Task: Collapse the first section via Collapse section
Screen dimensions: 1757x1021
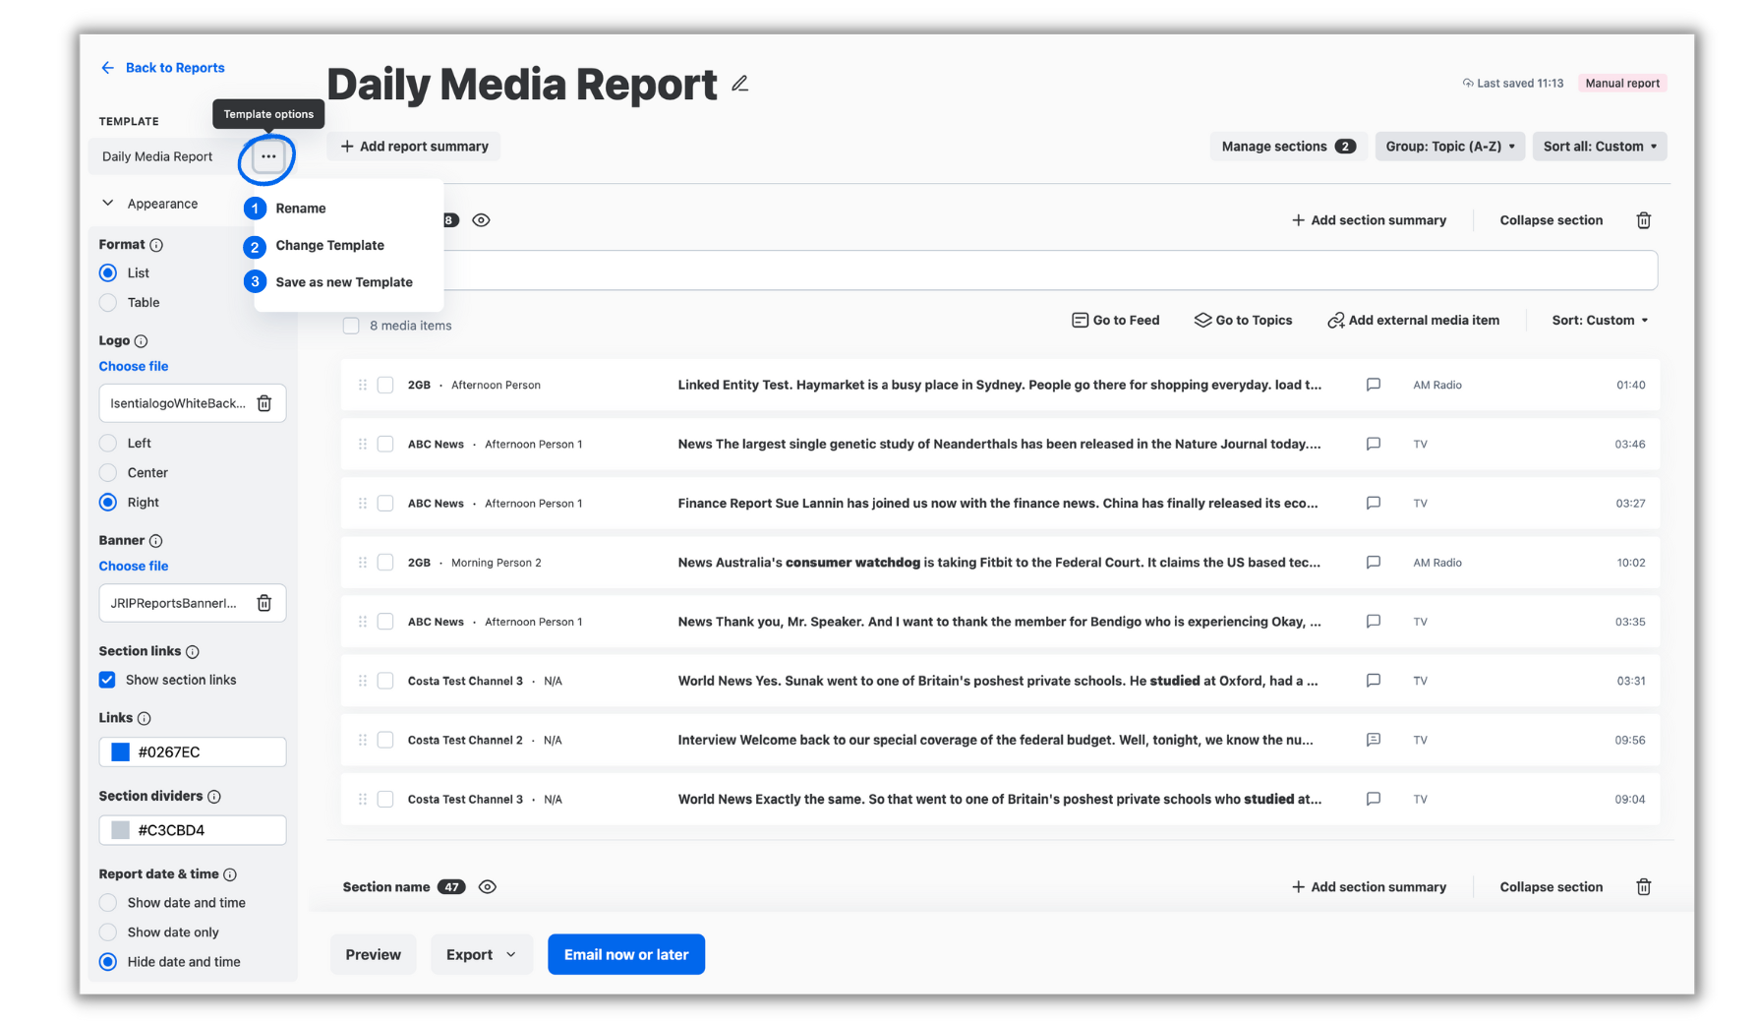Action: [1552, 220]
